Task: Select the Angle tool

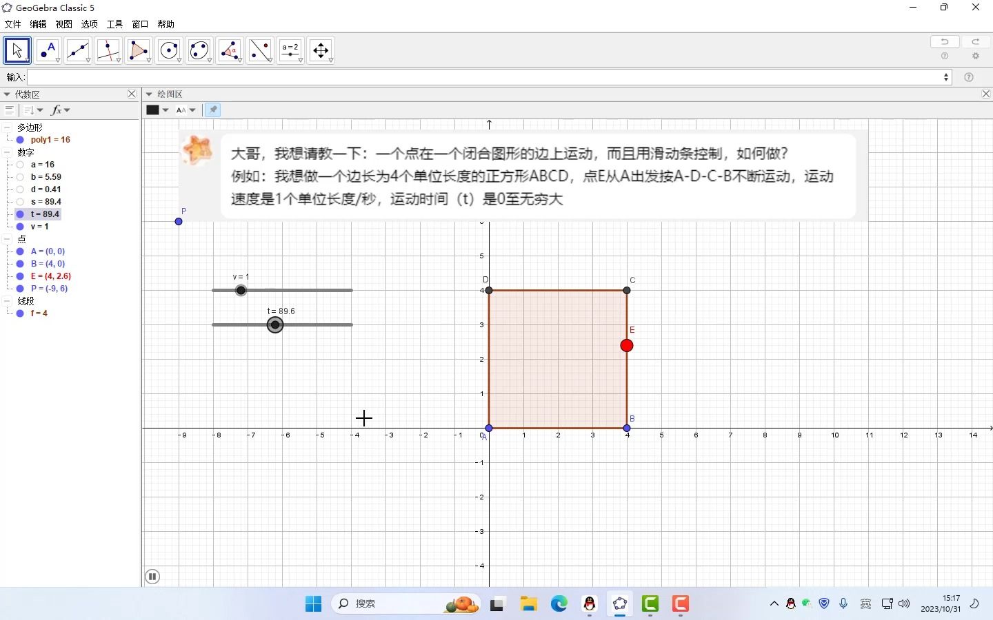Action: [x=230, y=50]
